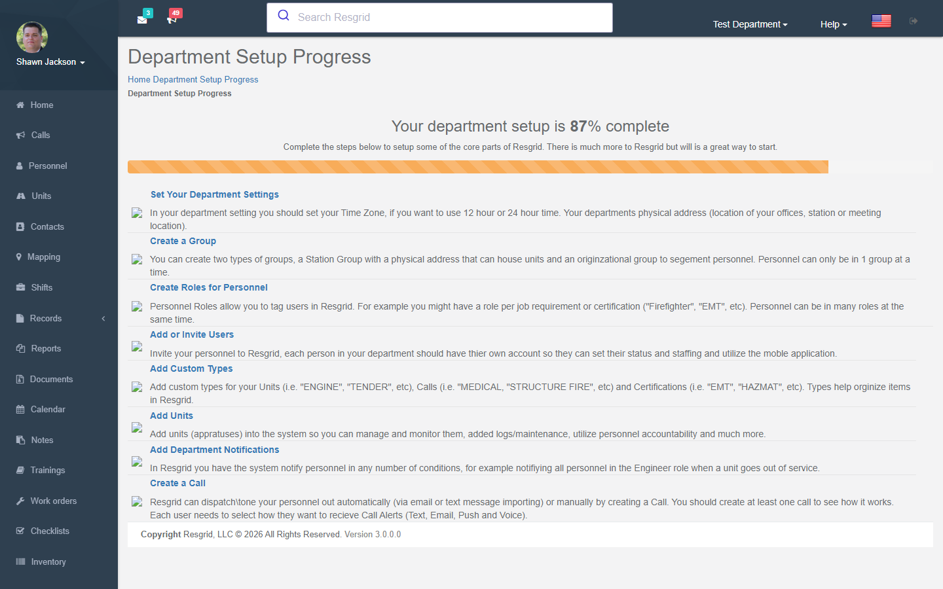Click the Calendar sidebar icon
This screenshot has width=943, height=589.
[x=20, y=410]
